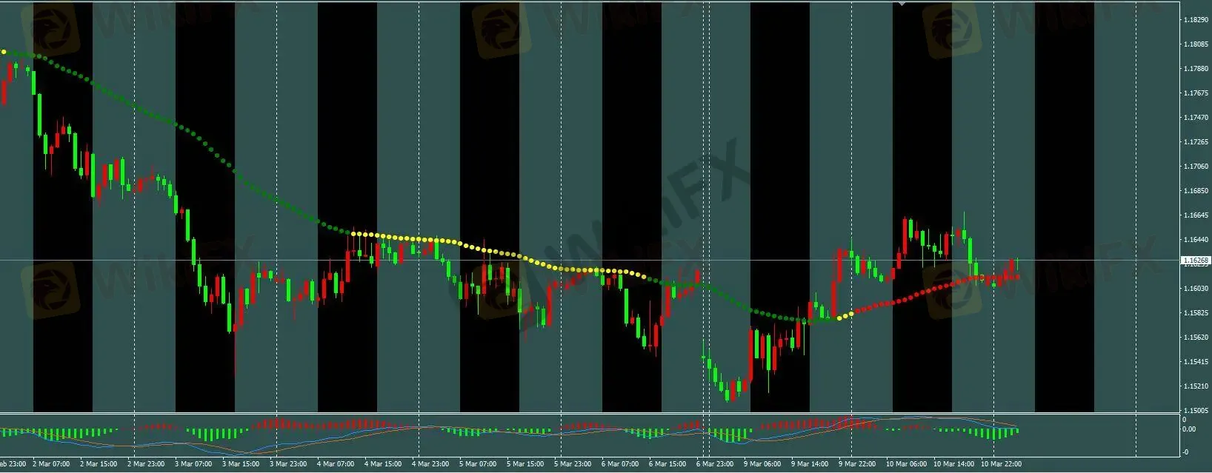The height and width of the screenshot is (473, 1212).
Task: Click the first yellow dot at top-left of moving average
Action: pyautogui.click(x=4, y=52)
